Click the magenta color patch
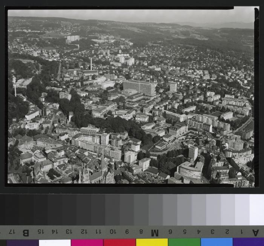Screen dimensions: 264x246 [87, 243]
